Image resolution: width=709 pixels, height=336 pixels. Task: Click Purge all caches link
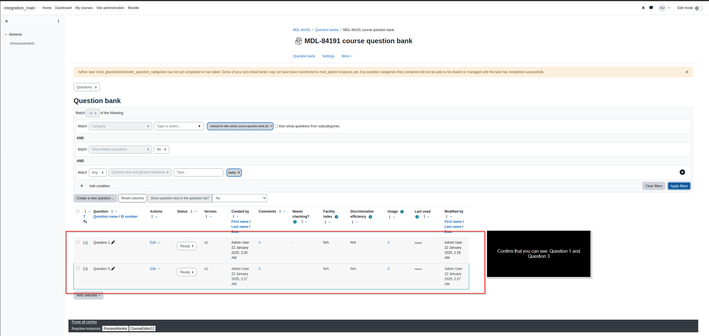84,322
